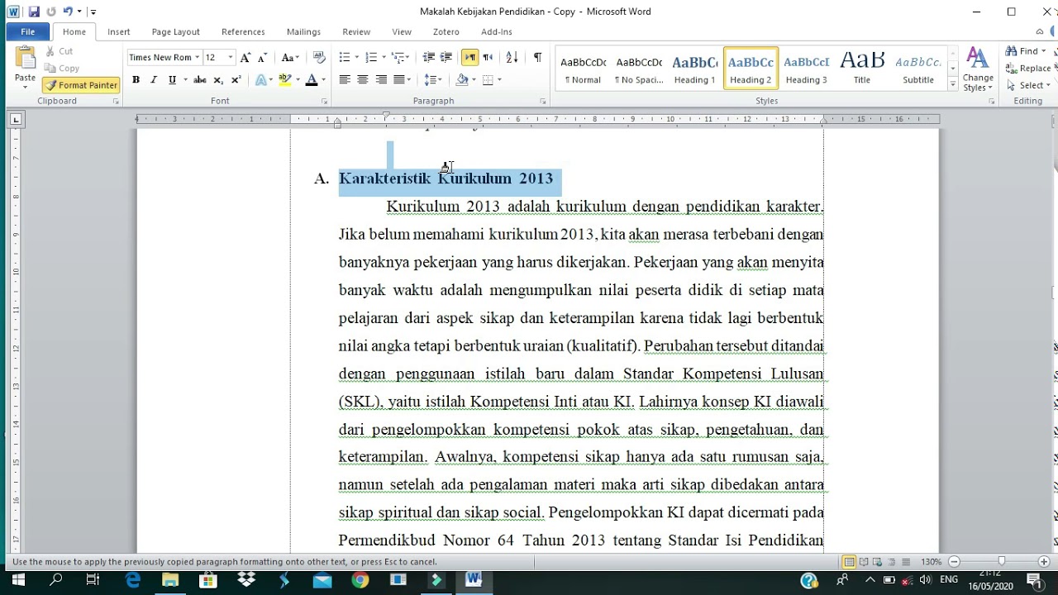Click the Grow Font icon
1058x595 pixels.
tap(245, 58)
